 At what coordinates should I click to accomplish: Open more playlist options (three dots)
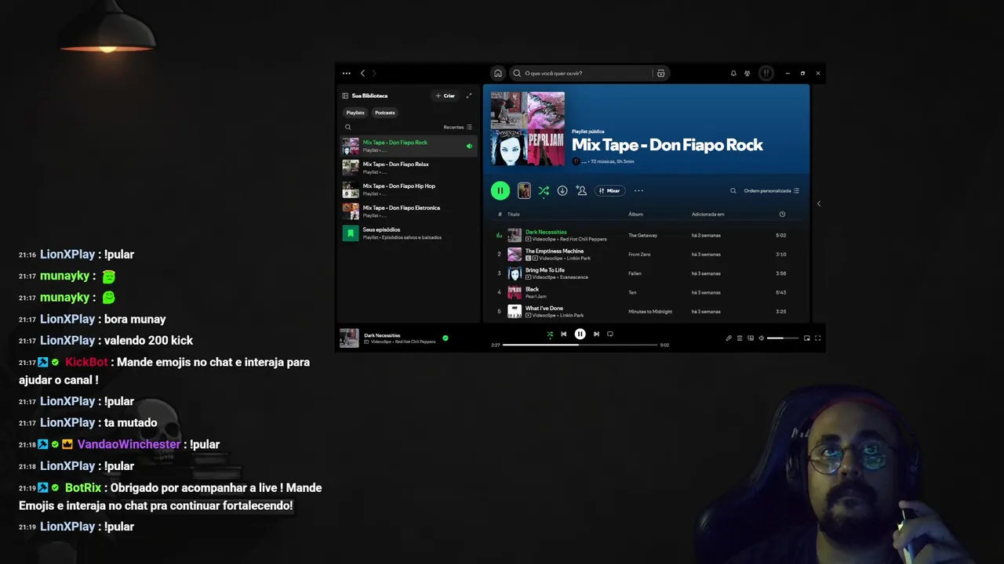(638, 190)
